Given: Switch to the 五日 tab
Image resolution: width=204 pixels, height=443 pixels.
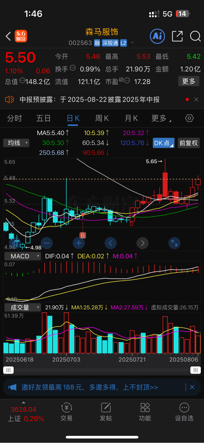Looking at the screenshot, I should coord(44,118).
